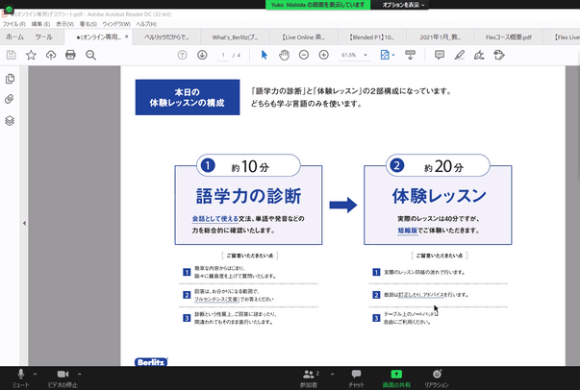Go to previous page with up arrow
This screenshot has width=580, height=390.
tap(182, 55)
